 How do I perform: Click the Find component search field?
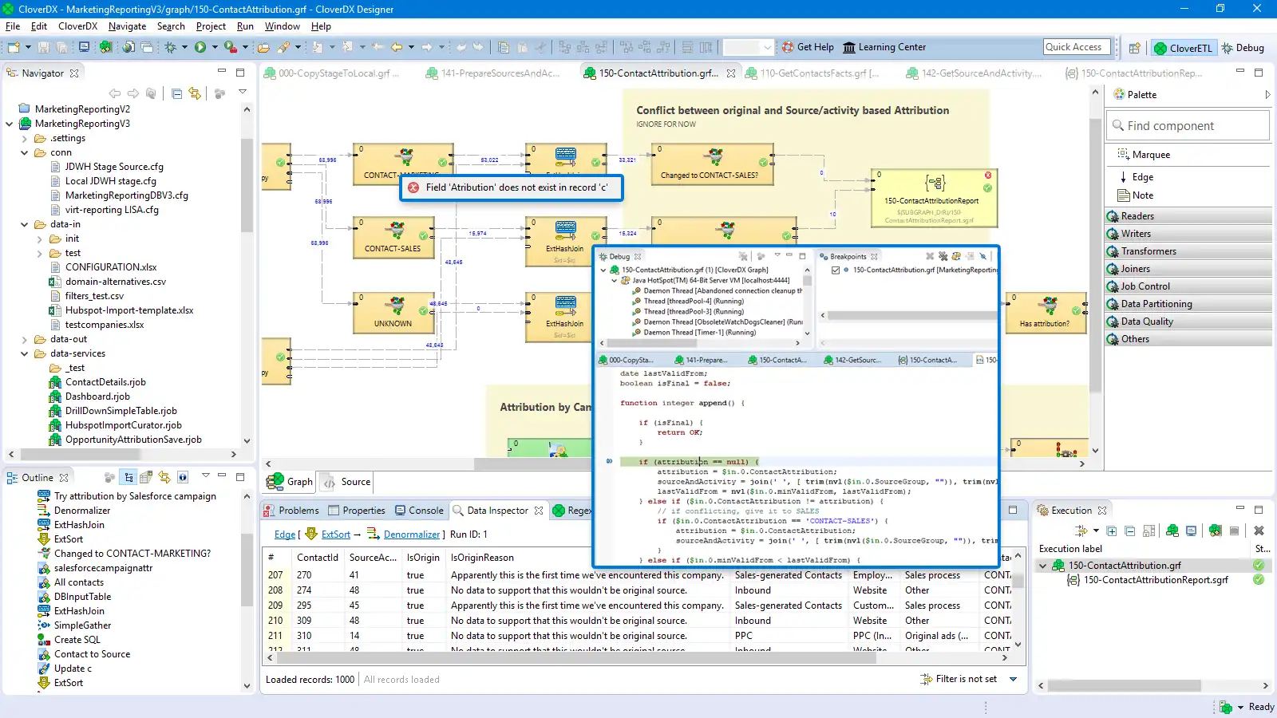point(1188,126)
